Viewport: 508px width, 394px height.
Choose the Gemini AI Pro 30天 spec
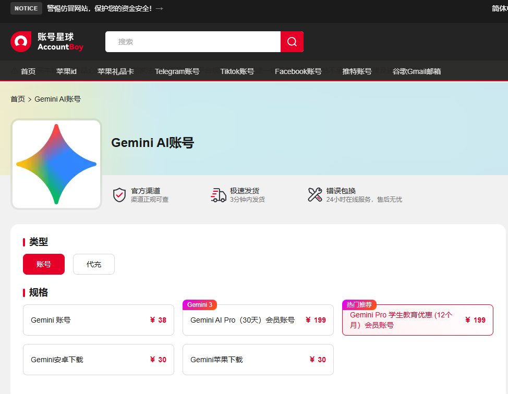coord(258,320)
